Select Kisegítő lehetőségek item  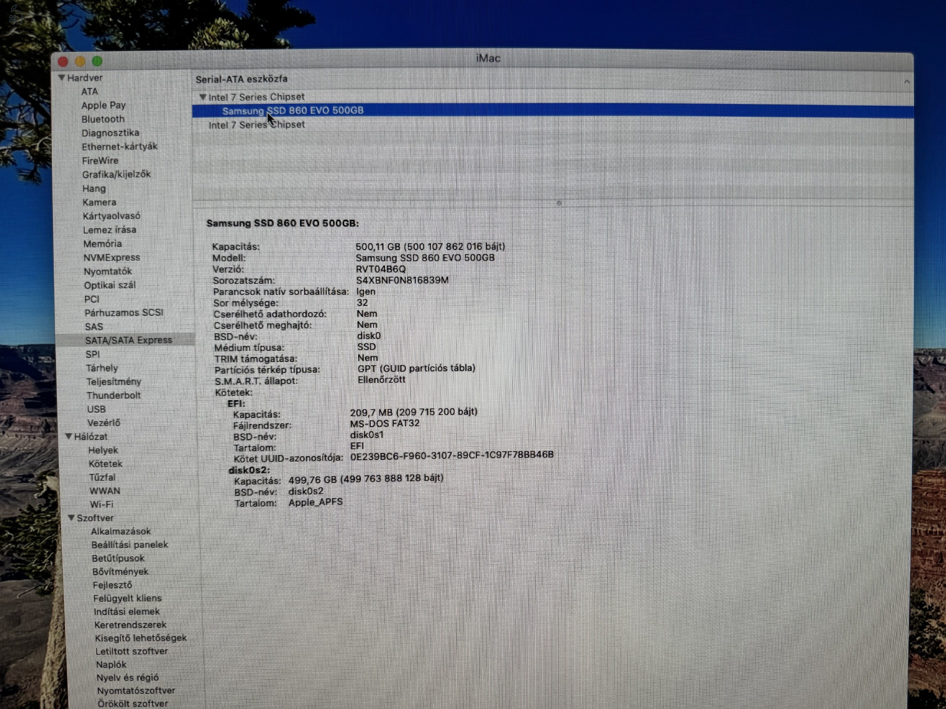(x=141, y=638)
